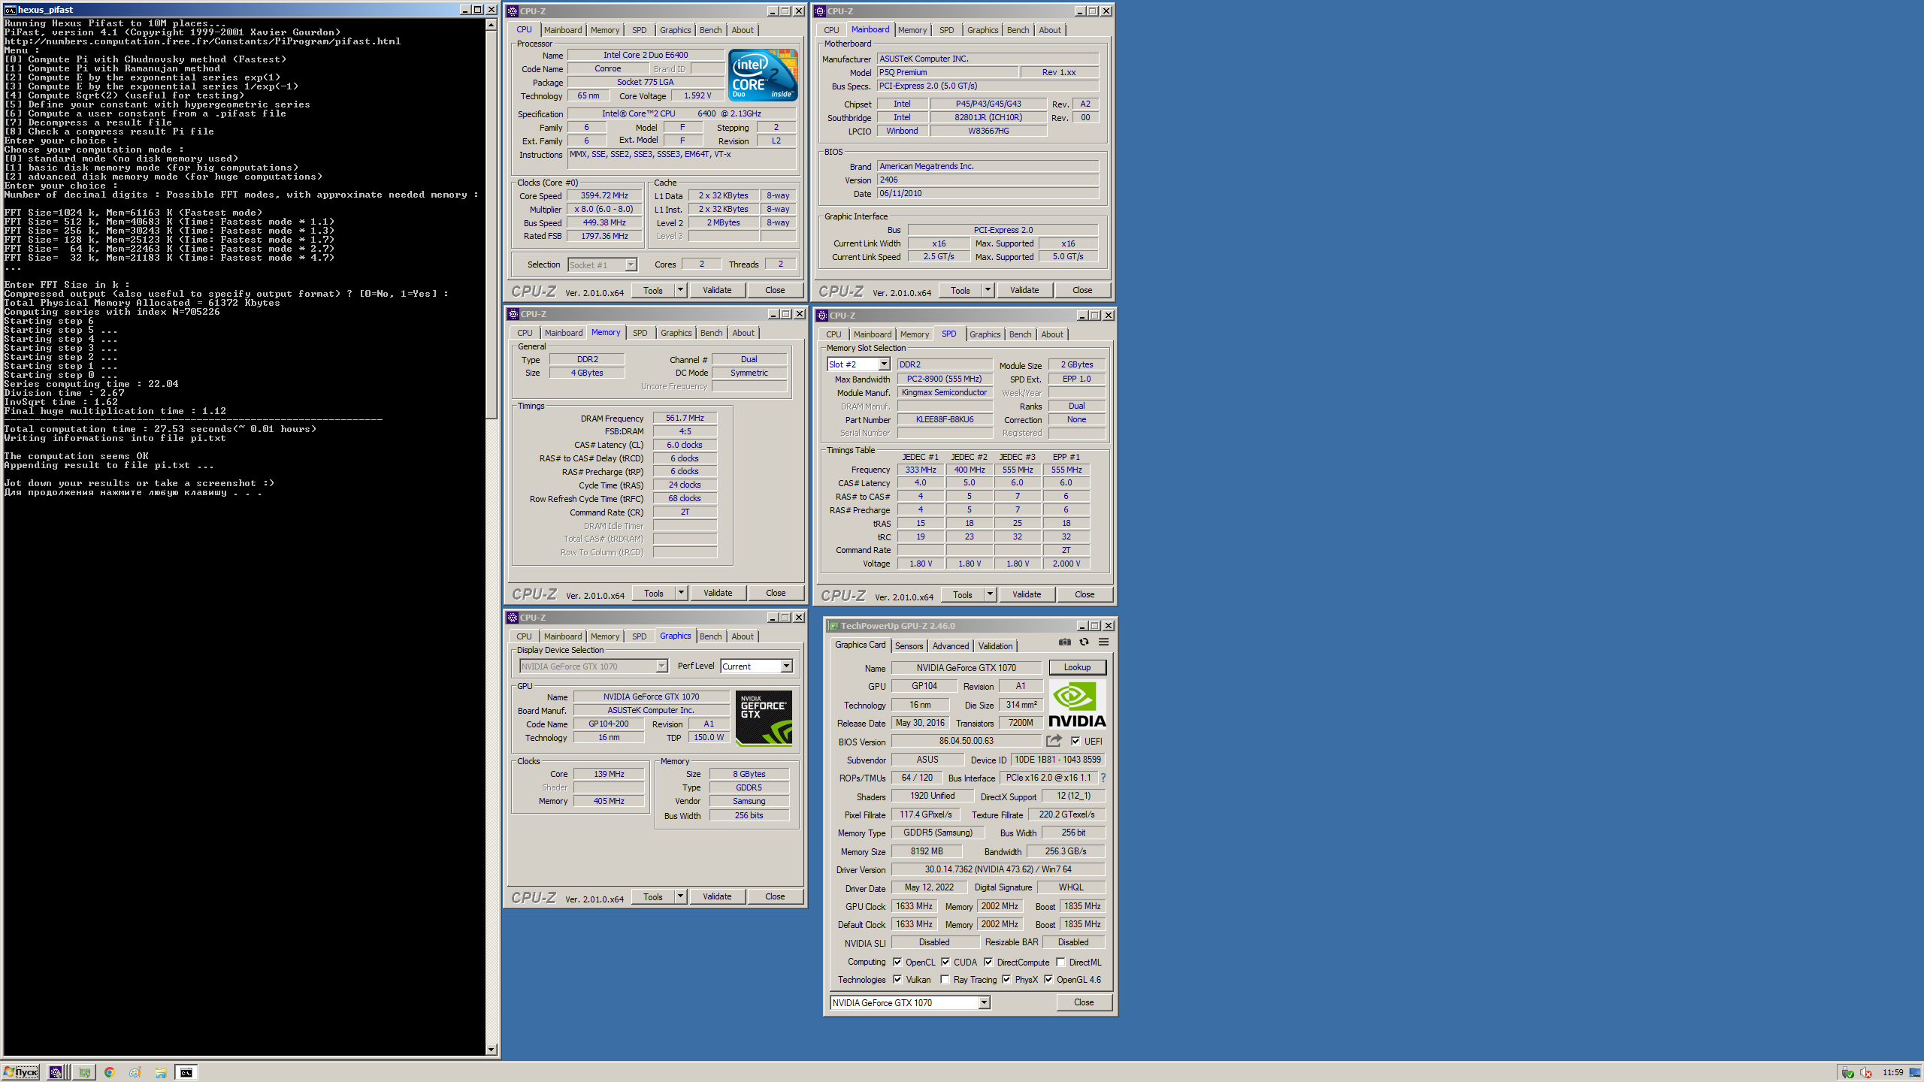The height and width of the screenshot is (1082, 1924).
Task: Expand Tools arrow in CPU-Z Mainboard window
Action: 988,290
